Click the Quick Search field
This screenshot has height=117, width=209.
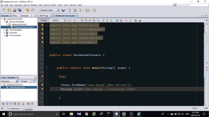pyautogui.click(x=193, y=5)
